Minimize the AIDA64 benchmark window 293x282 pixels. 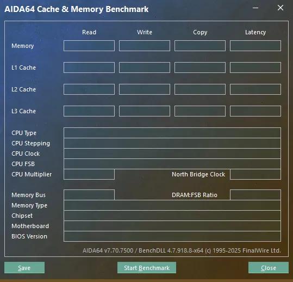point(255,8)
